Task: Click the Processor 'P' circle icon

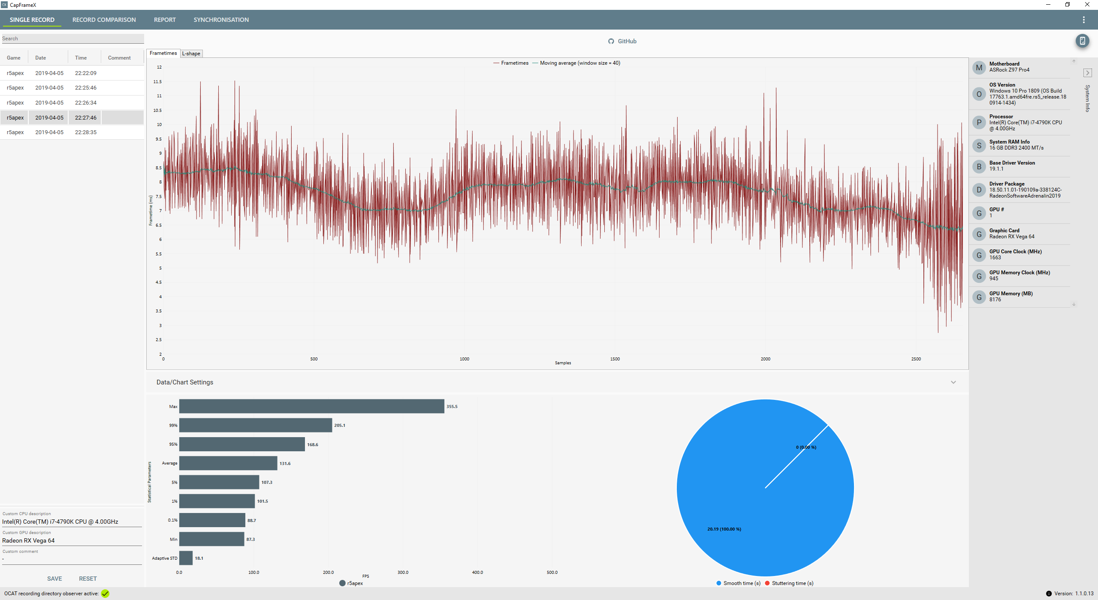Action: coord(979,123)
